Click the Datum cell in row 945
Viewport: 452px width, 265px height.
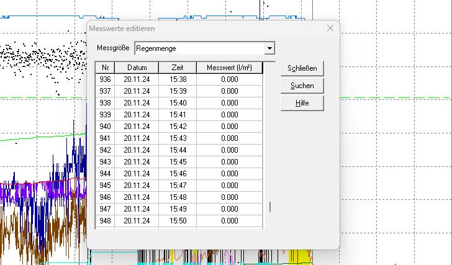(x=137, y=186)
